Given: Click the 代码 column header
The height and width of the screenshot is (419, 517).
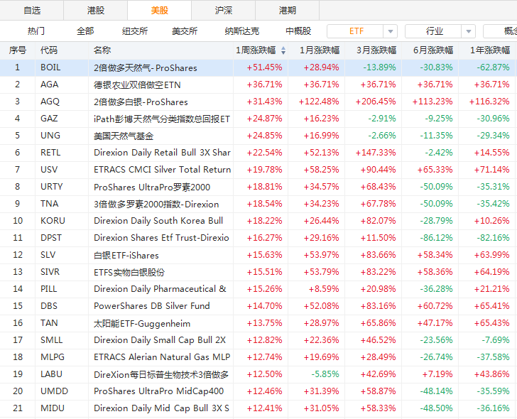Looking at the screenshot, I should 49,50.
